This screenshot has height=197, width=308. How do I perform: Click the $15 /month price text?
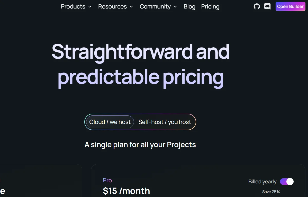point(126,191)
